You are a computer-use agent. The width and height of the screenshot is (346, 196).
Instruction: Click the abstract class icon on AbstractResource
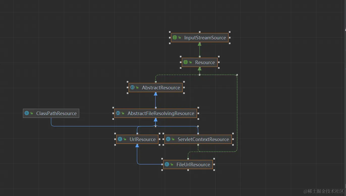click(132, 87)
